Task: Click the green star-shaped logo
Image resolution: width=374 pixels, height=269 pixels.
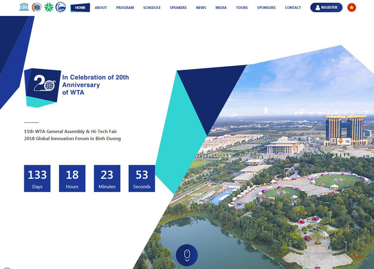Action: coord(48,7)
